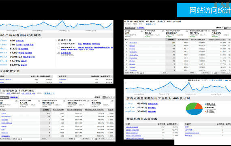Click the United States country link

tap(7, 123)
